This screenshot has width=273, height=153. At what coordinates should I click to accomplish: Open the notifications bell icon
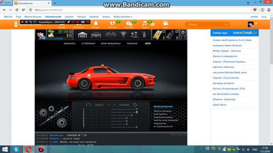(x=96, y=23)
